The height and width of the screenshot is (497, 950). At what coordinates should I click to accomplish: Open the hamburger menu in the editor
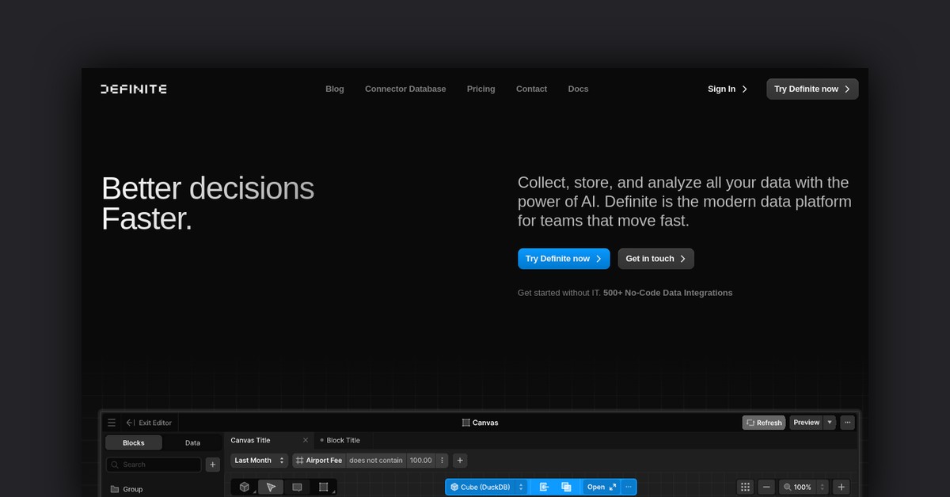click(112, 423)
